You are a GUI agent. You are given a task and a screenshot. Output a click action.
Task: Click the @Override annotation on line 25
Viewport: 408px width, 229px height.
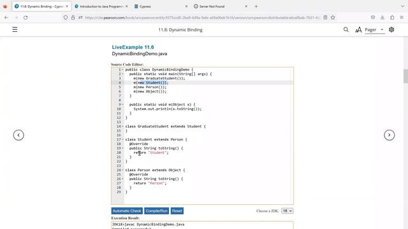(139, 174)
